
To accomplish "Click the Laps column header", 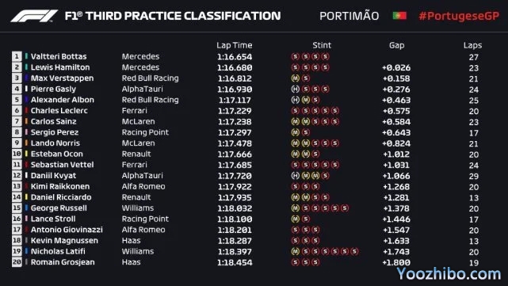I will (x=472, y=46).
